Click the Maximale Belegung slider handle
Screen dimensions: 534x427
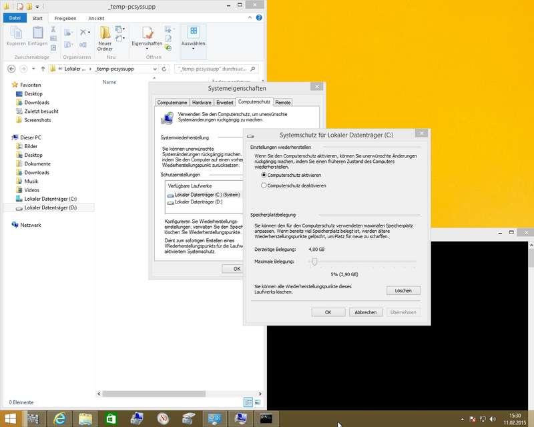pyautogui.click(x=314, y=262)
